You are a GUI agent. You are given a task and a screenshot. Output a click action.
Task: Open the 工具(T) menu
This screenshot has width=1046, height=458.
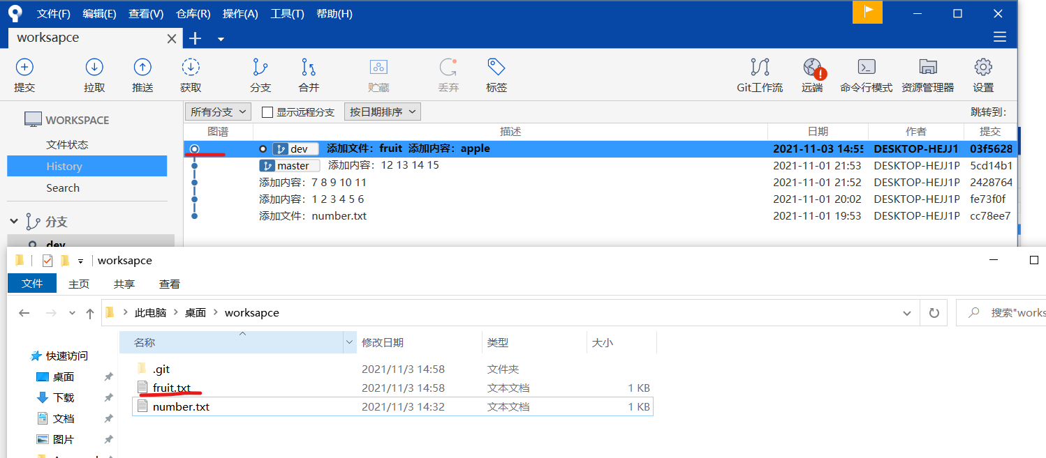click(x=287, y=14)
